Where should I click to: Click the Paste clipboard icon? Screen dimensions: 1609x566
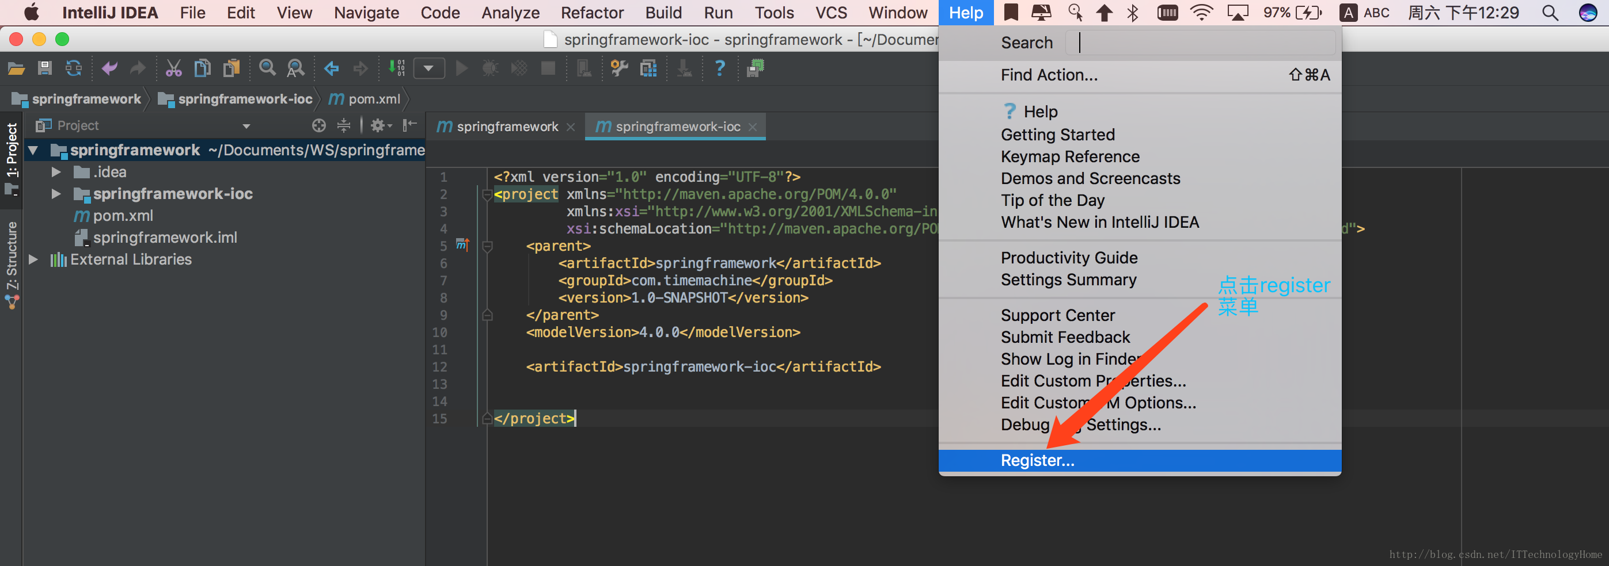click(x=232, y=68)
